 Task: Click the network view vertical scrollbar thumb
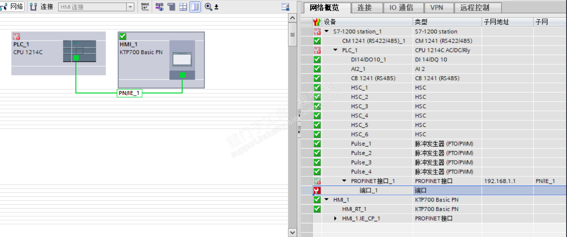292,34
